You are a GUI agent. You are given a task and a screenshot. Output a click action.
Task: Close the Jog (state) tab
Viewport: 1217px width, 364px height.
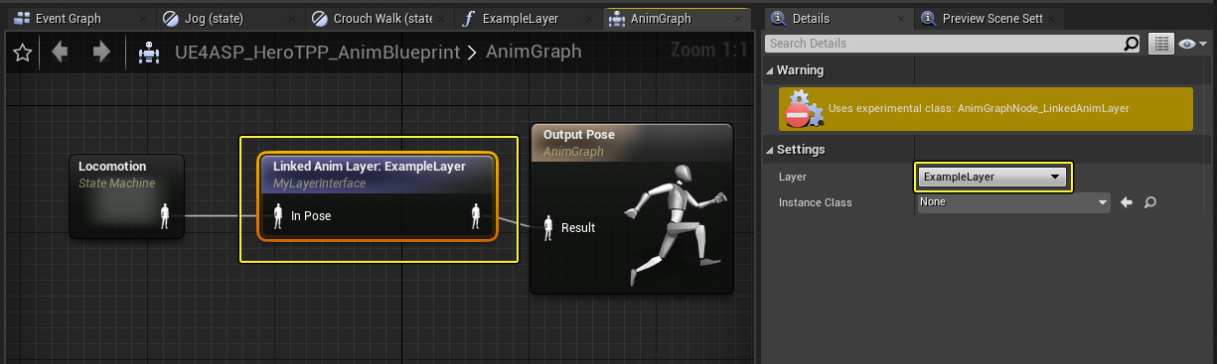click(293, 19)
